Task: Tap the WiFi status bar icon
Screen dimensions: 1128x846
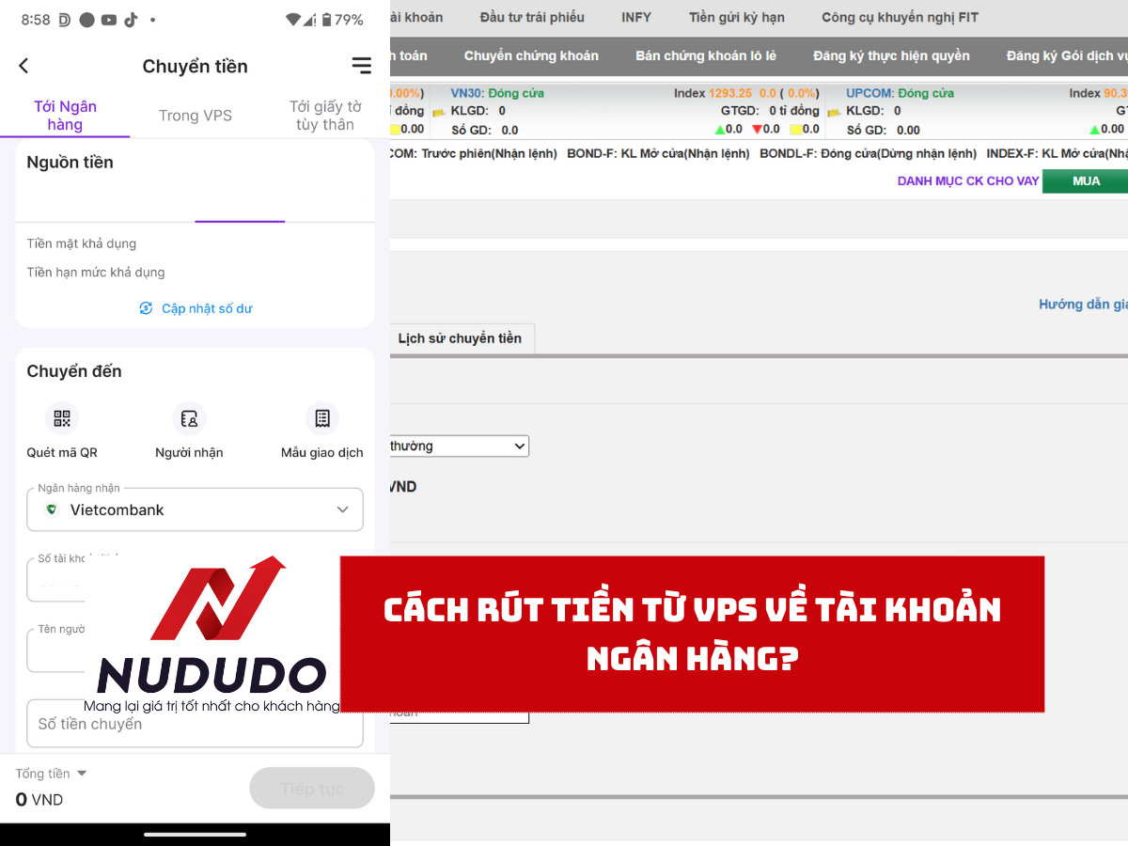Action: [x=293, y=19]
